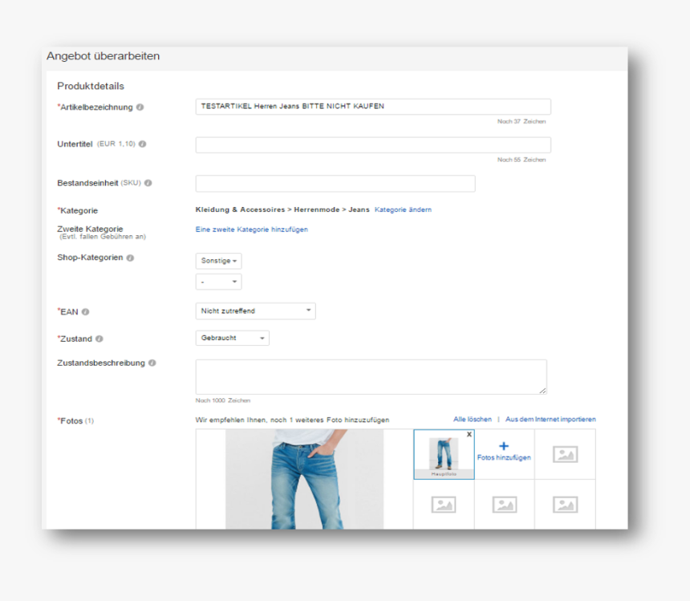Open info icon next to Bestandseinheit (SKU)

pos(148,183)
